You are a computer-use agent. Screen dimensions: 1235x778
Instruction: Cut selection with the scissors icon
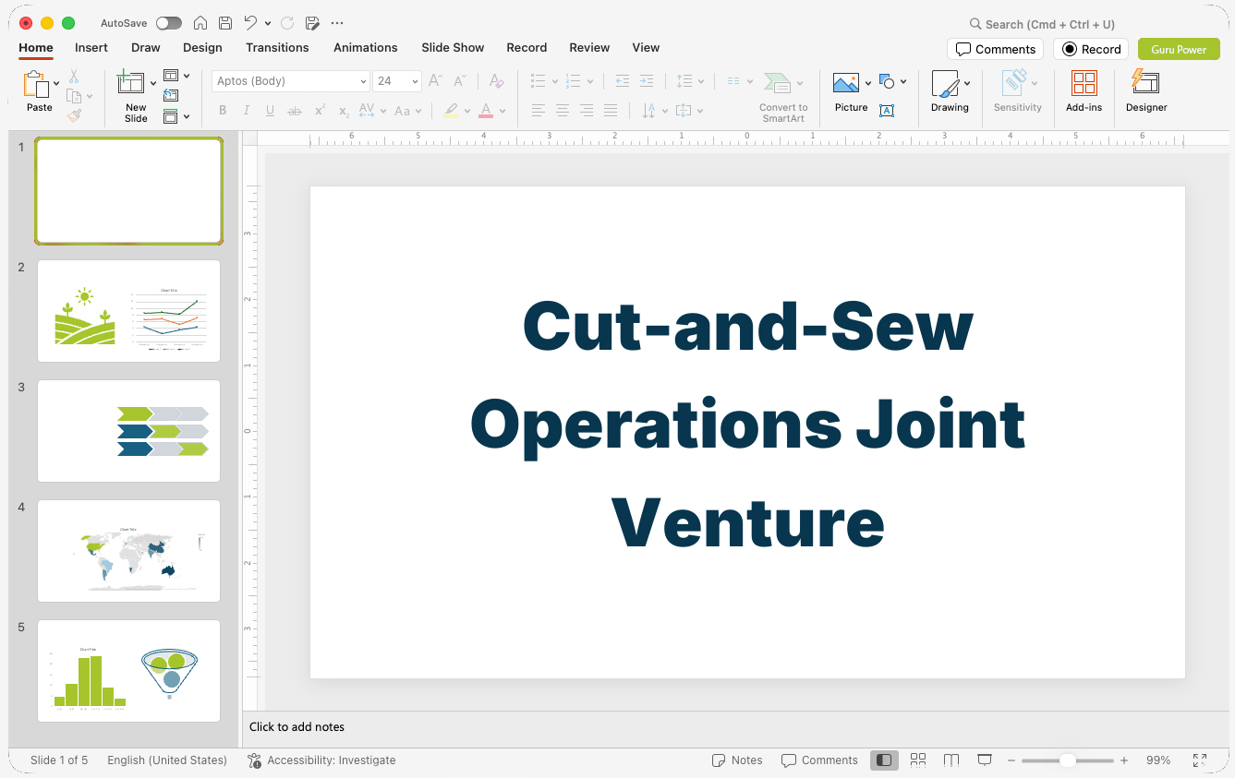(x=74, y=77)
